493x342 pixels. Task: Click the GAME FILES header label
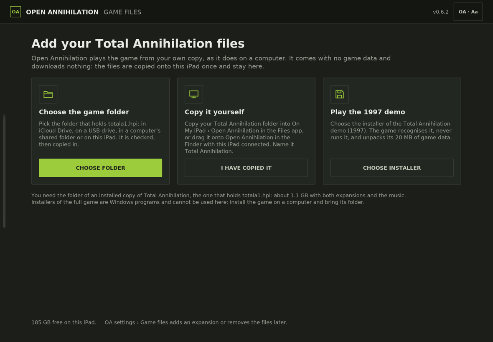coord(122,12)
